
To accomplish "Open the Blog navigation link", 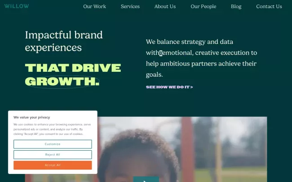I will pos(236,7).
